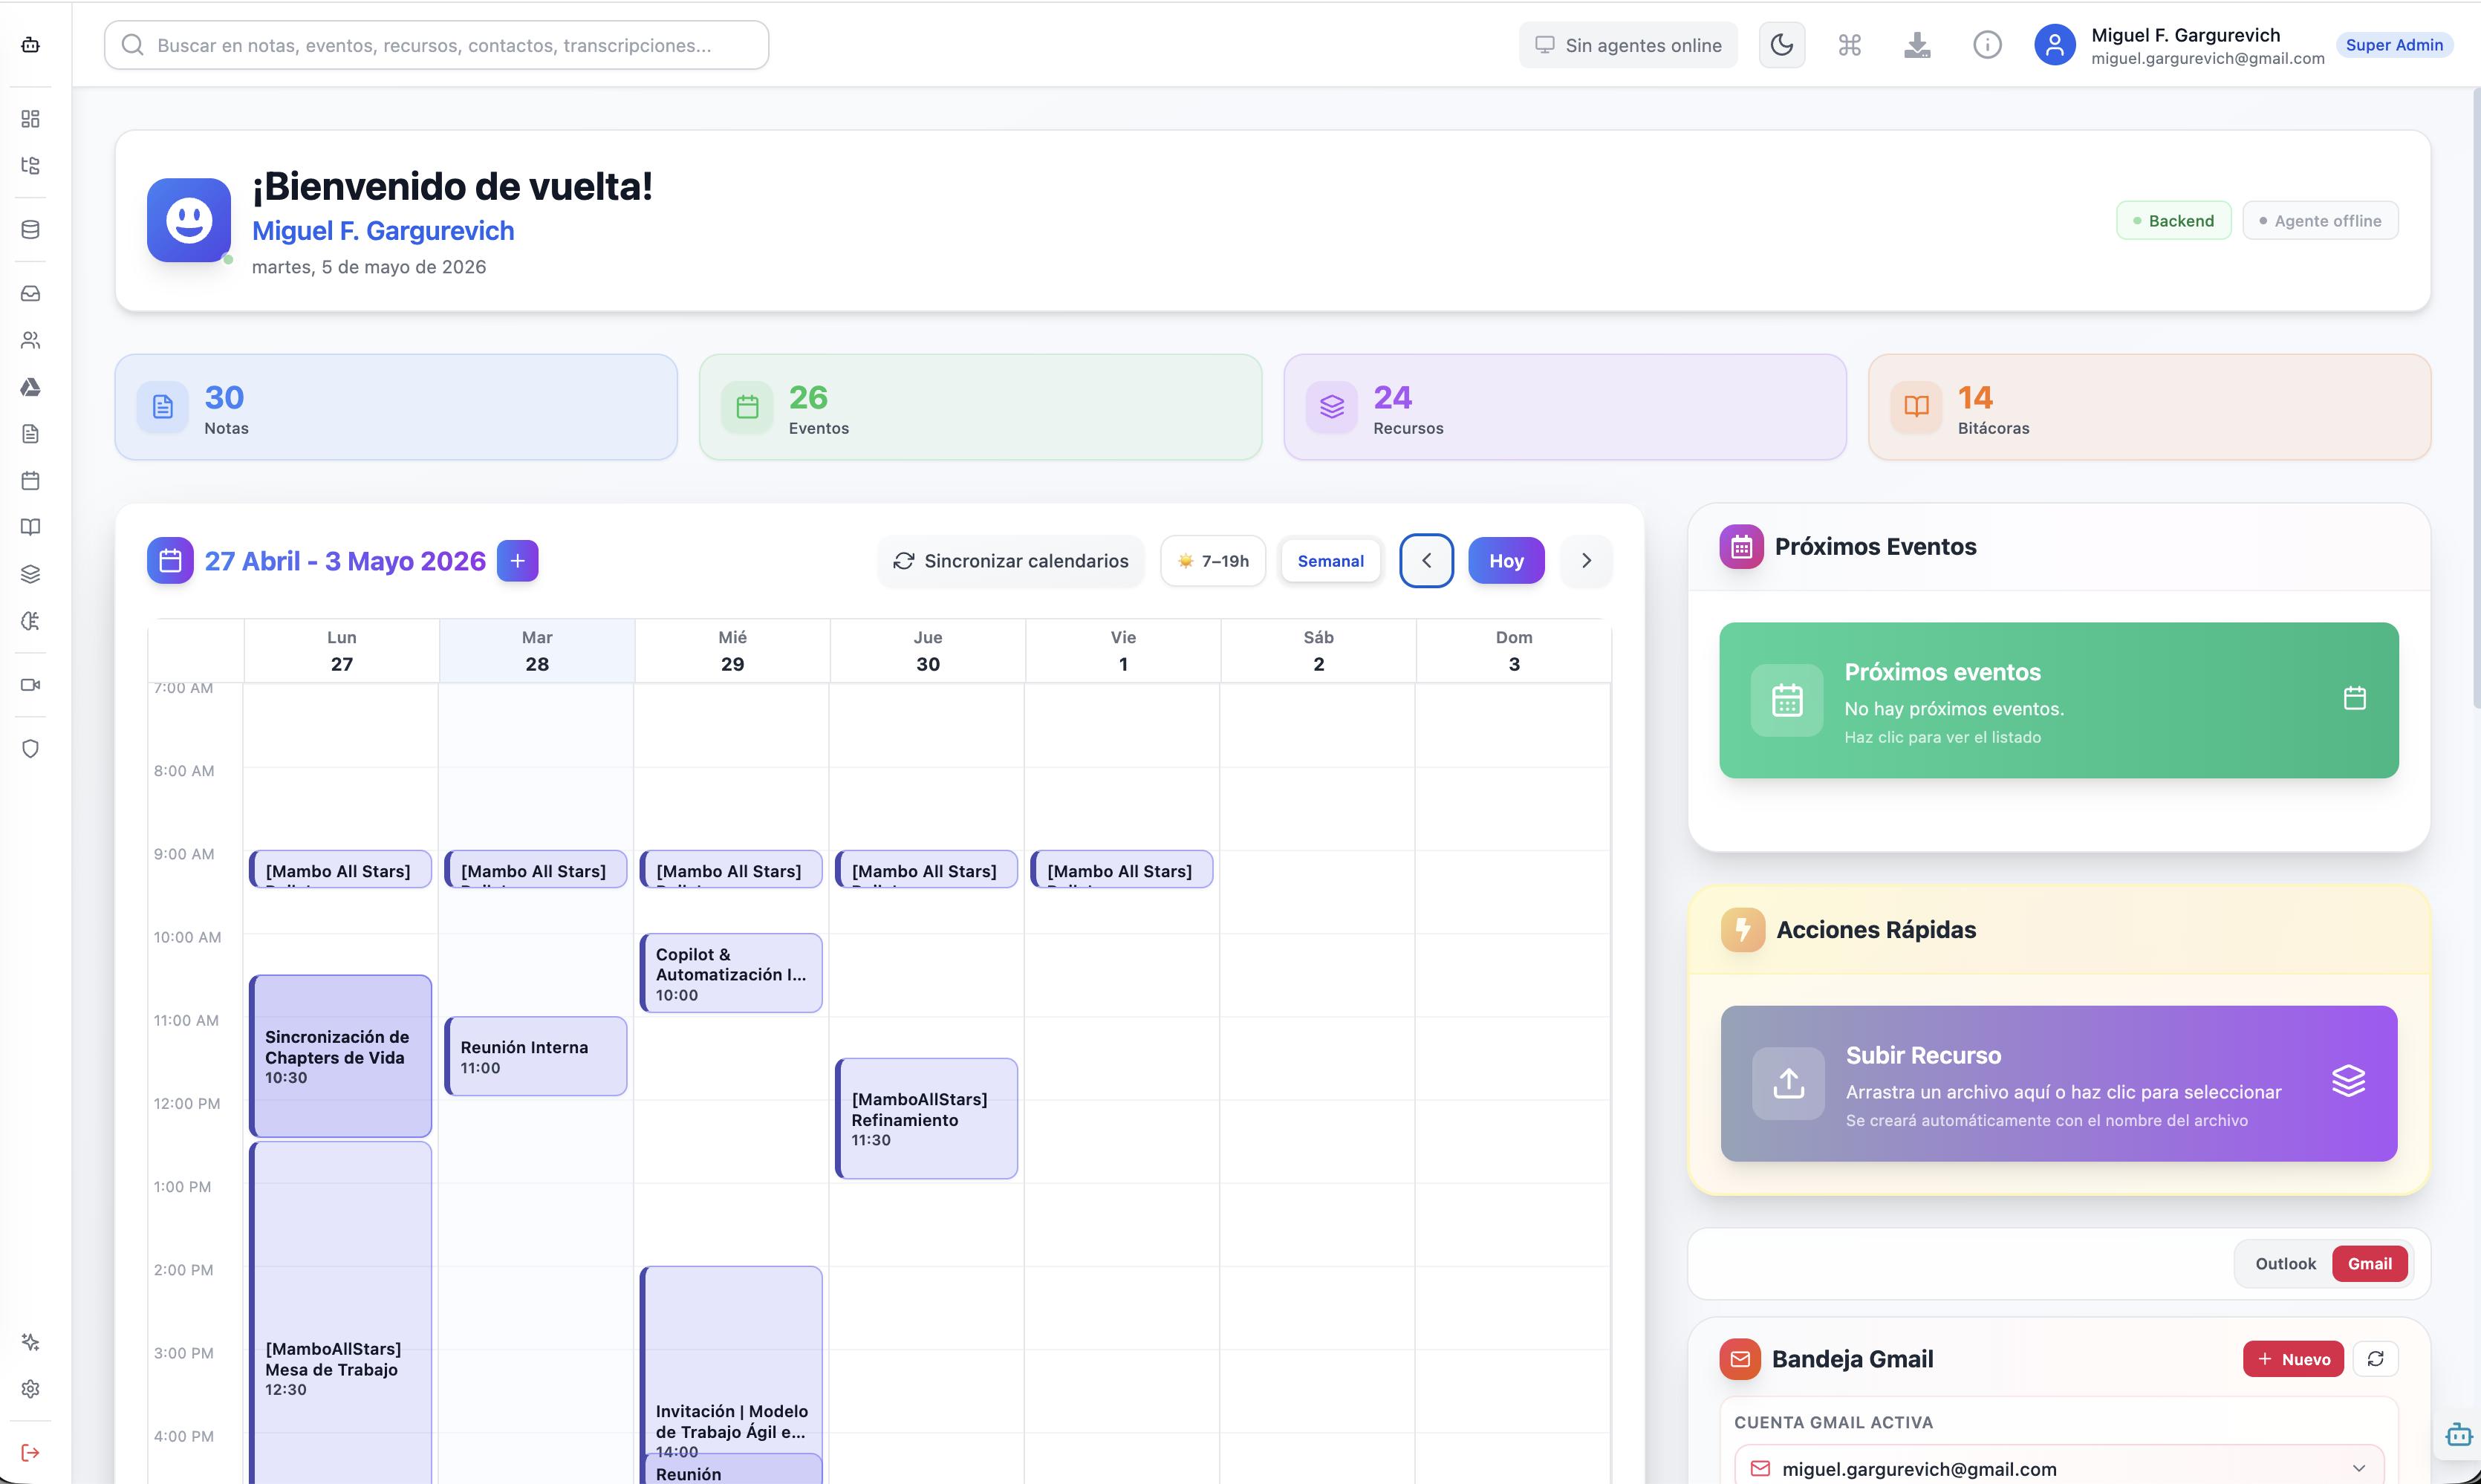The width and height of the screenshot is (2481, 1484).
Task: Open the database cylinder icon in sidebar
Action: point(30,230)
